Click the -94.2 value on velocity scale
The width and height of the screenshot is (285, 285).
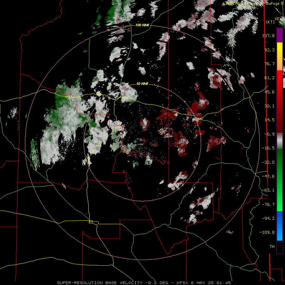pyautogui.click(x=268, y=218)
